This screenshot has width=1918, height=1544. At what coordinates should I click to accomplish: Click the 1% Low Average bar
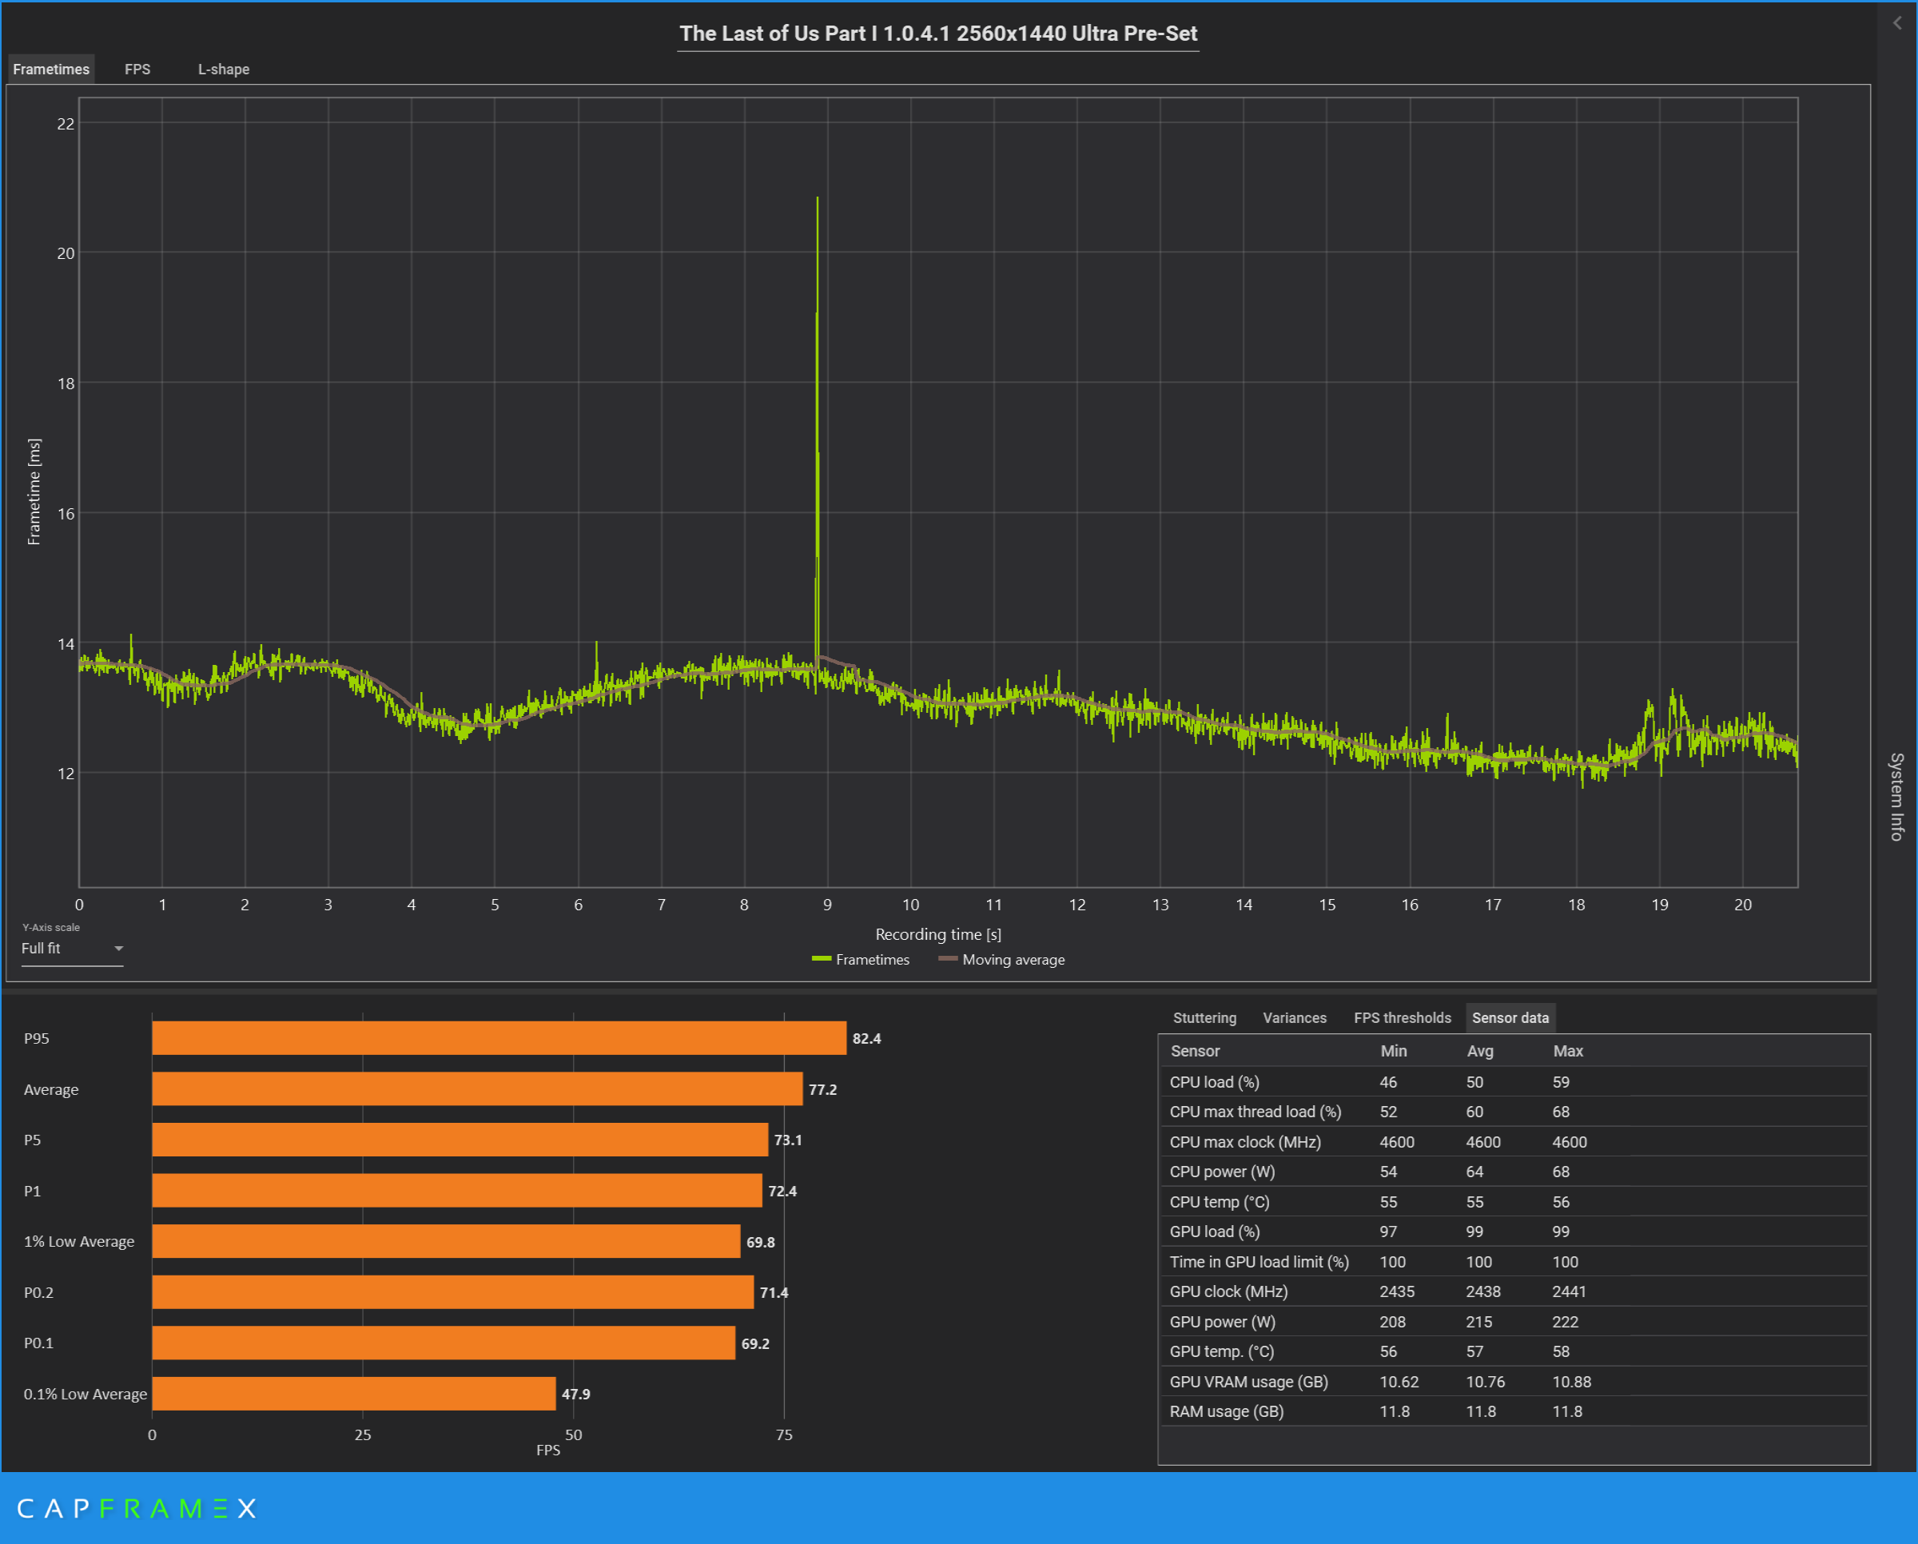(x=446, y=1240)
